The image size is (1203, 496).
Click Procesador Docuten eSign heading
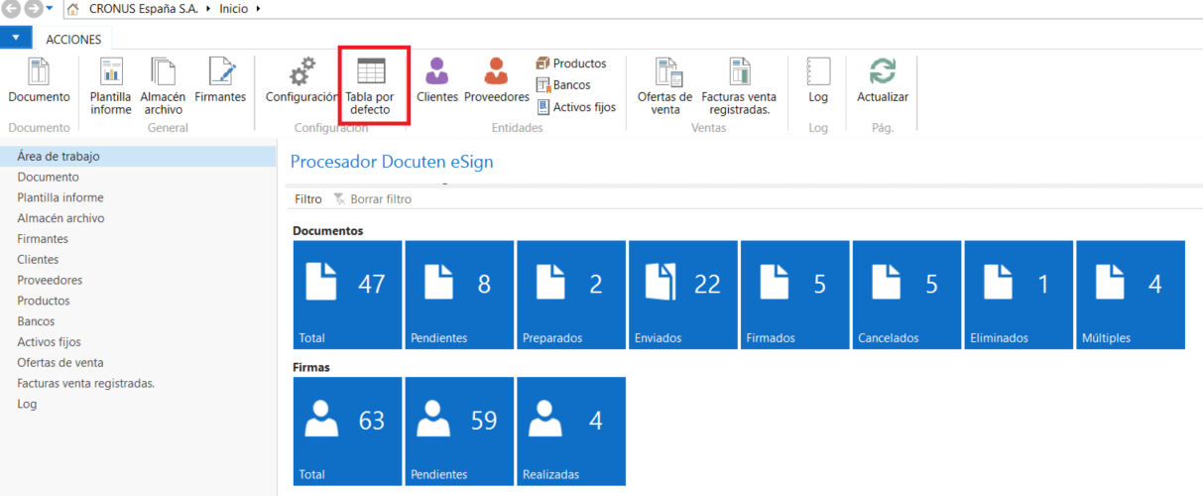392,162
